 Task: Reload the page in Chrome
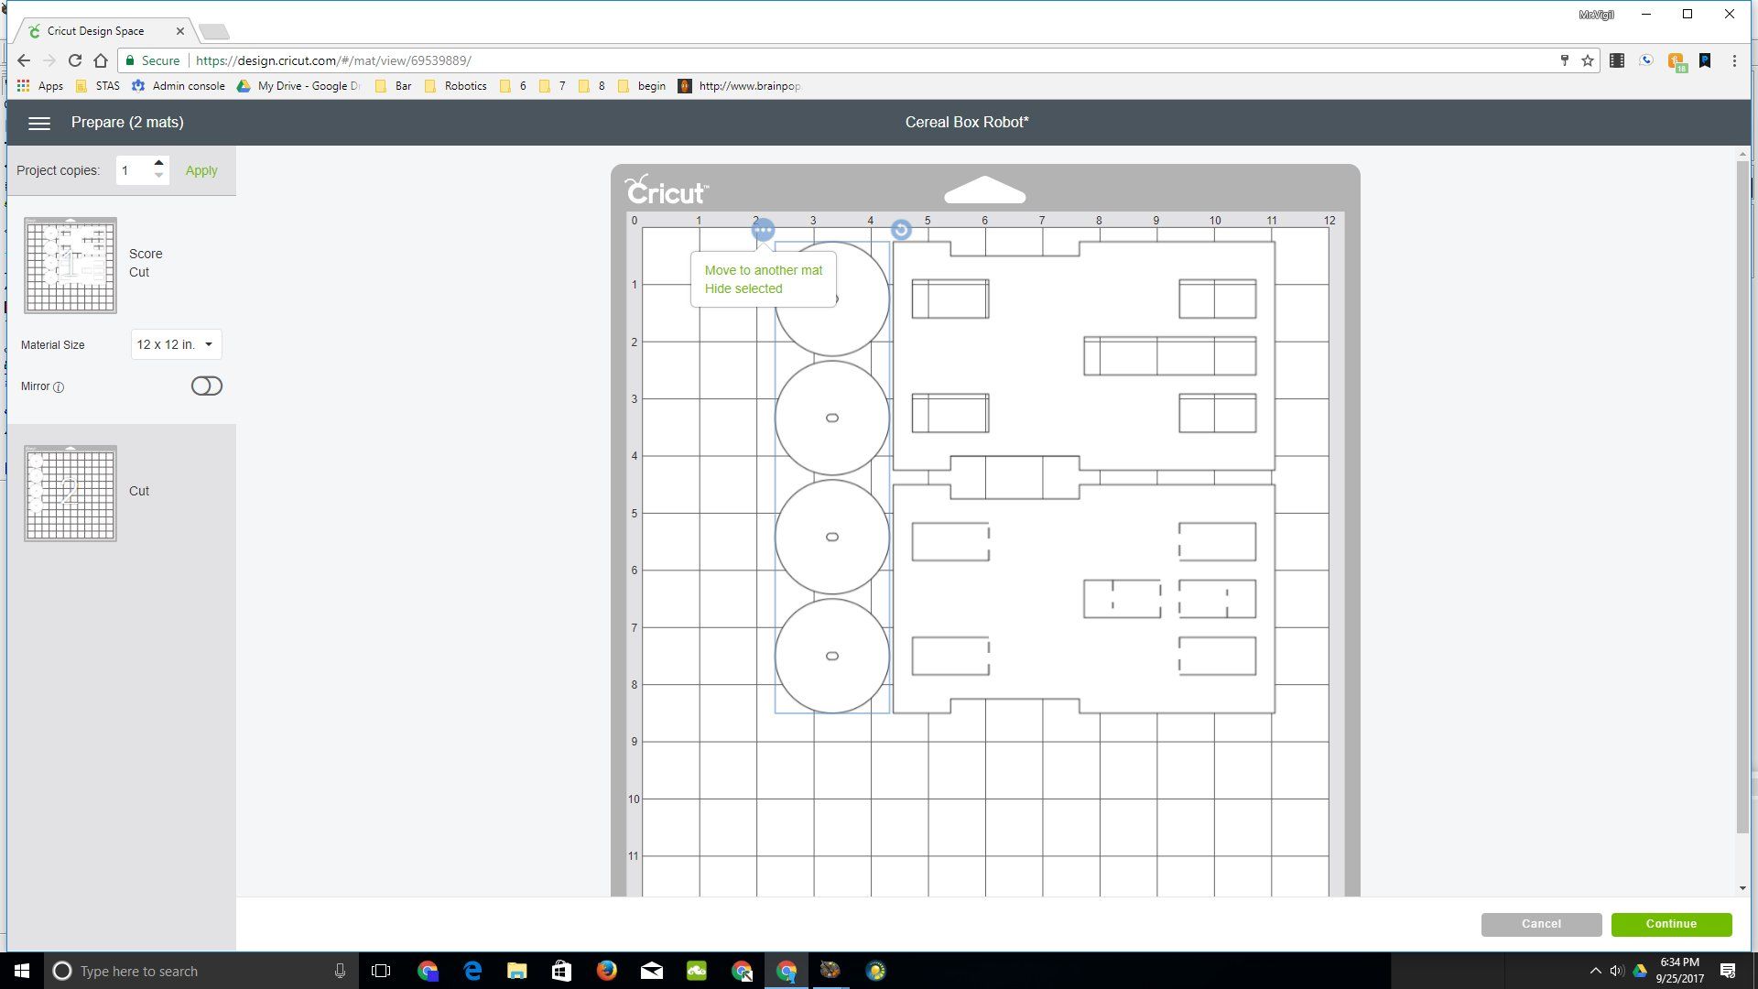coord(75,60)
